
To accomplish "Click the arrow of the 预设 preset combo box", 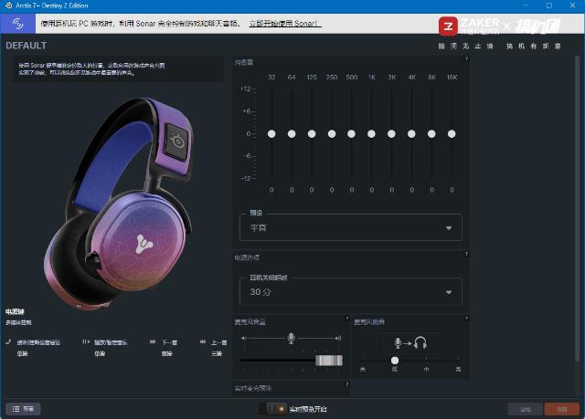I will tap(449, 228).
